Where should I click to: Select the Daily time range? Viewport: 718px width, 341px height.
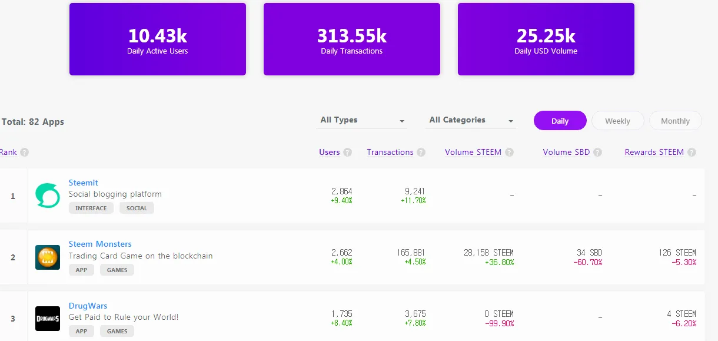tap(560, 121)
